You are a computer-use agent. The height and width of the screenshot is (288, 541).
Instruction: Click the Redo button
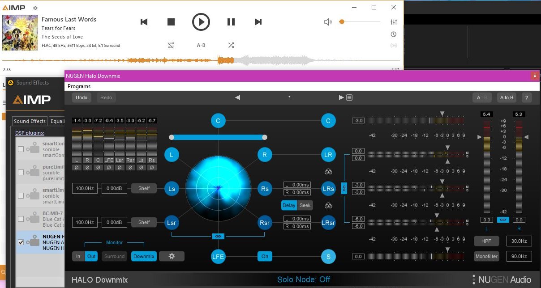106,97
